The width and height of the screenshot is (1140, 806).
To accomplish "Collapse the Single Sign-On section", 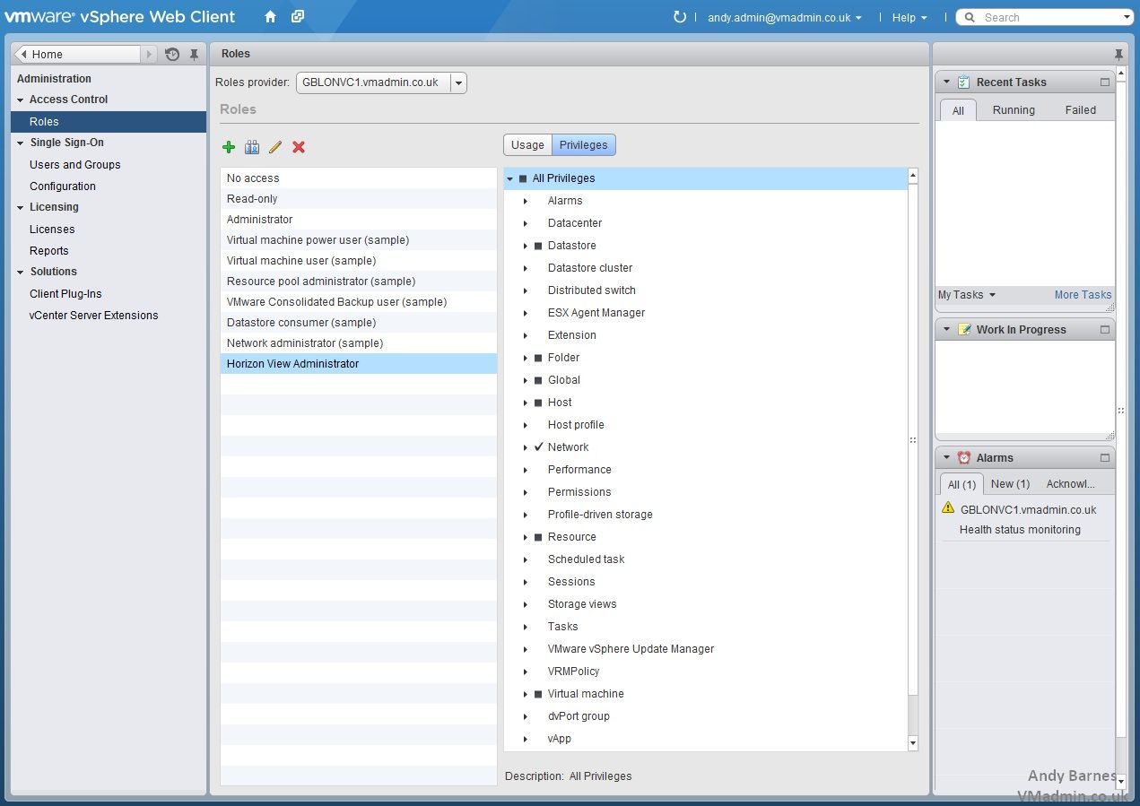I will point(21,143).
